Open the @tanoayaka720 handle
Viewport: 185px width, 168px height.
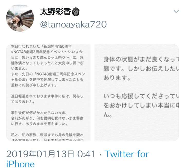click(x=73, y=24)
